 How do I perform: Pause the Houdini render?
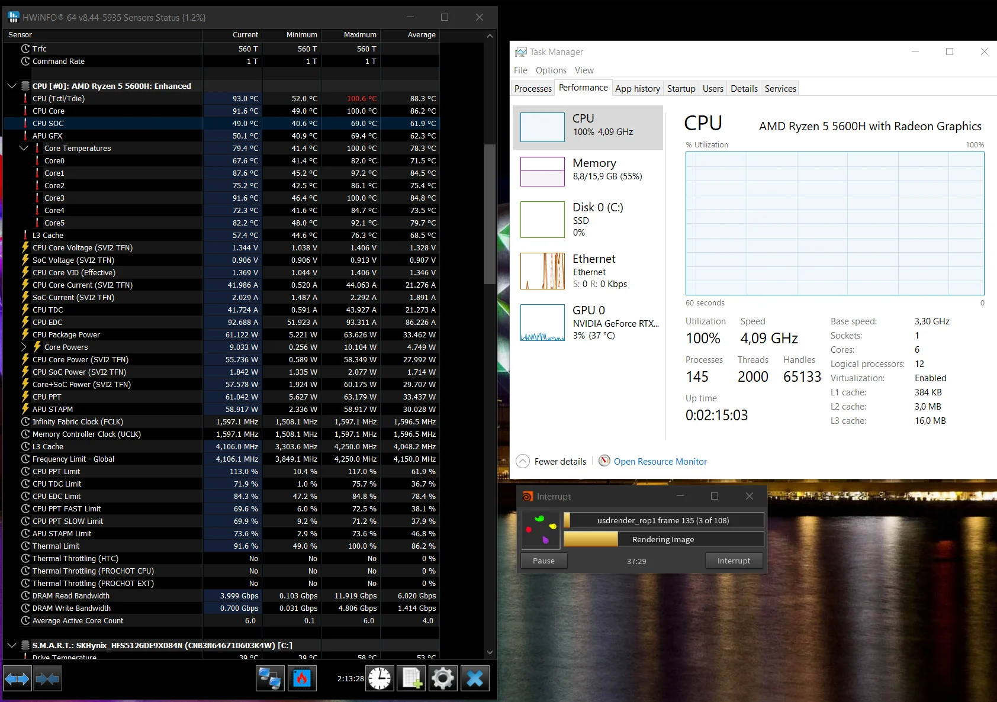coord(543,561)
